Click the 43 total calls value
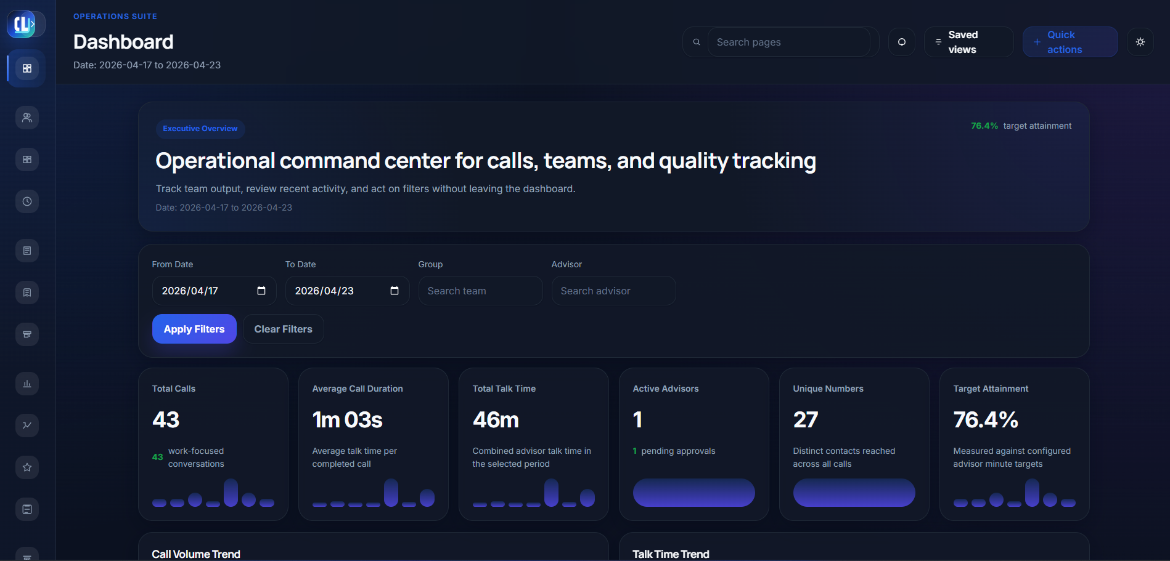The width and height of the screenshot is (1170, 561). 166,420
